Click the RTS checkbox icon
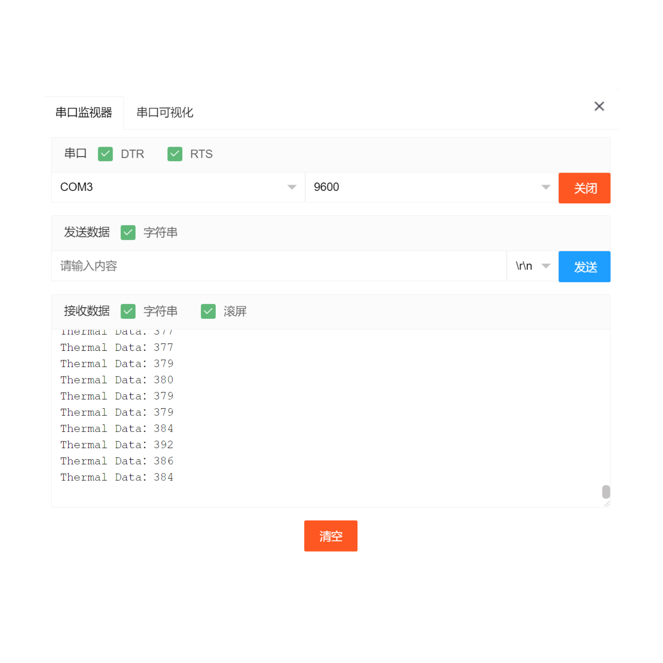The height and width of the screenshot is (663, 663). coord(174,154)
